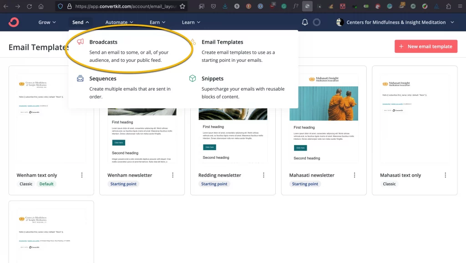The width and height of the screenshot is (466, 263).
Task: Click the Snippets cube icon
Action: coord(192,79)
